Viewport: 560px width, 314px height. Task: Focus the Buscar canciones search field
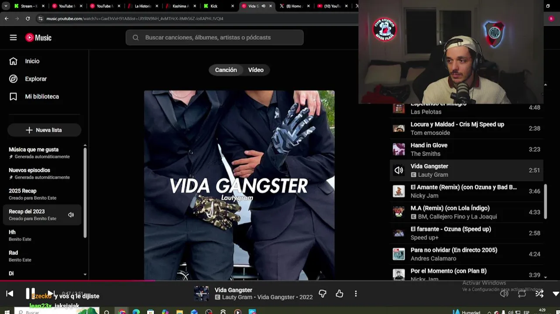coord(214,38)
